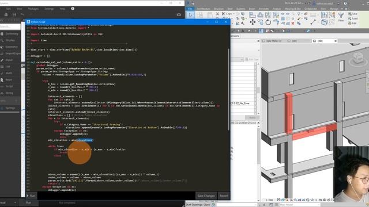Screen dimensions: 369x207
Task: Open the Springs add-on category in Dynamo
Action: [x=10, y=108]
